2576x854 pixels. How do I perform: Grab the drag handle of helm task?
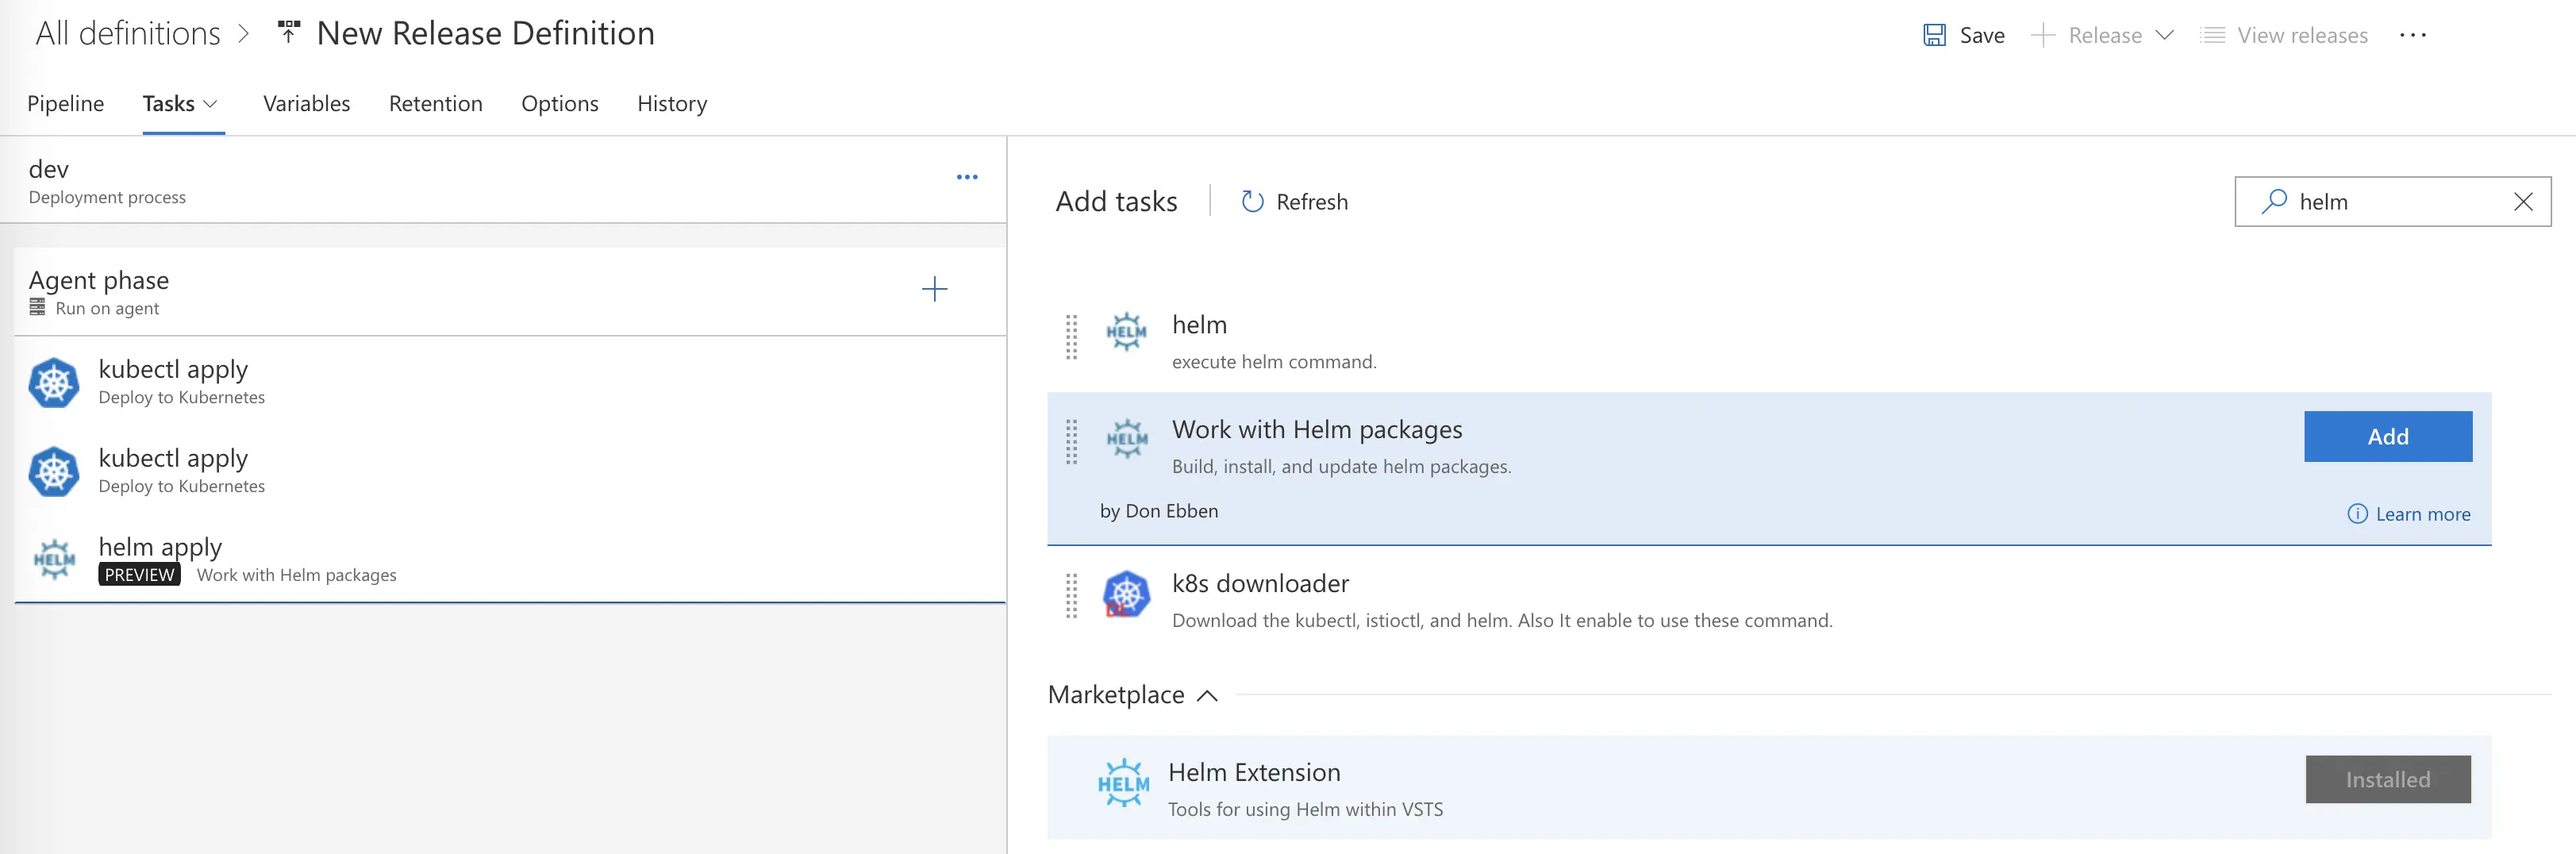tap(1071, 337)
